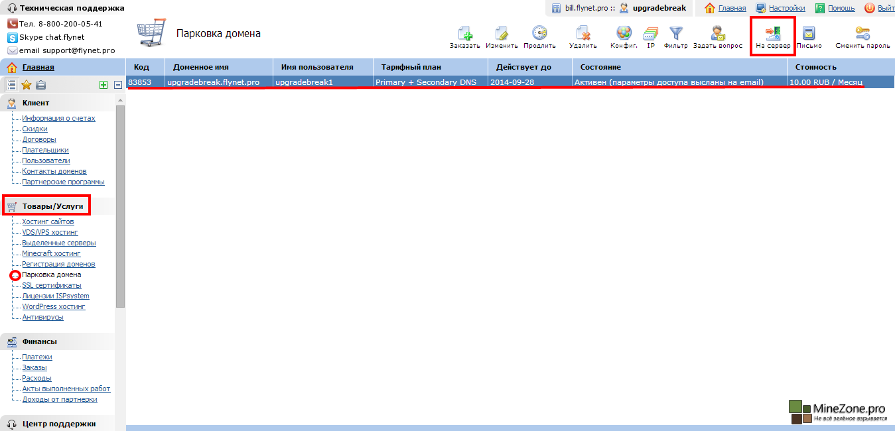Click the Продлить (renew) clock icon

coord(539,34)
